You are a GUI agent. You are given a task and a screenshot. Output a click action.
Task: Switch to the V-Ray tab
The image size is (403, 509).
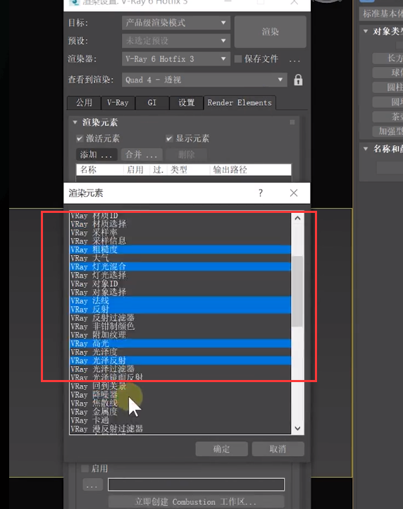click(x=118, y=103)
